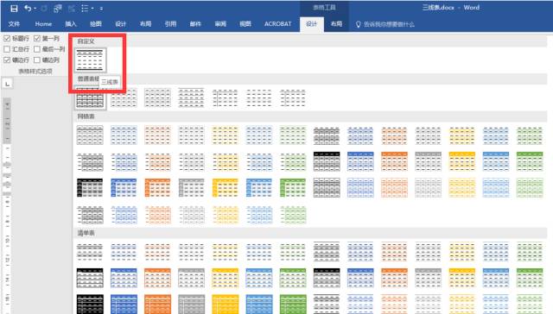Apply the custom 三线表 three-line table style
The height and width of the screenshot is (314, 553).
click(90, 60)
